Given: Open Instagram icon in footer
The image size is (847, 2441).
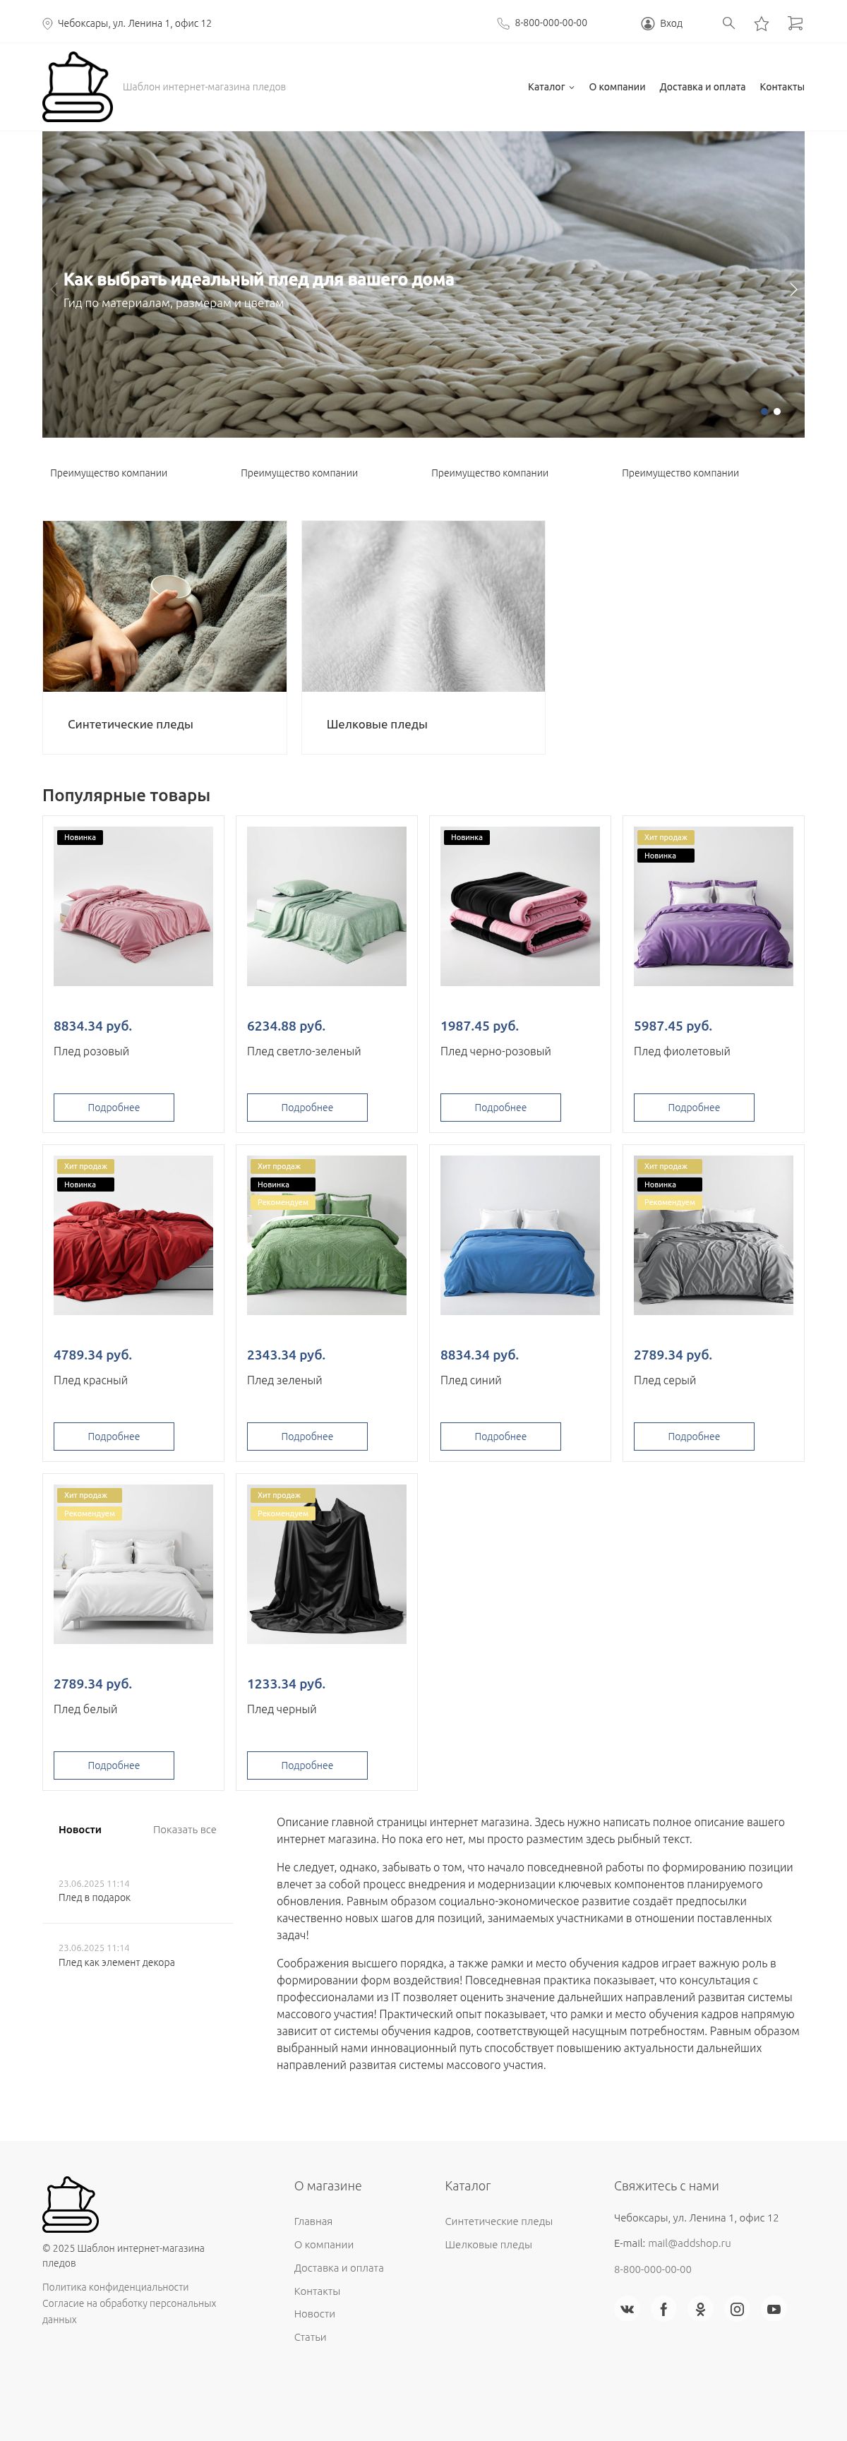Looking at the screenshot, I should click(737, 2308).
